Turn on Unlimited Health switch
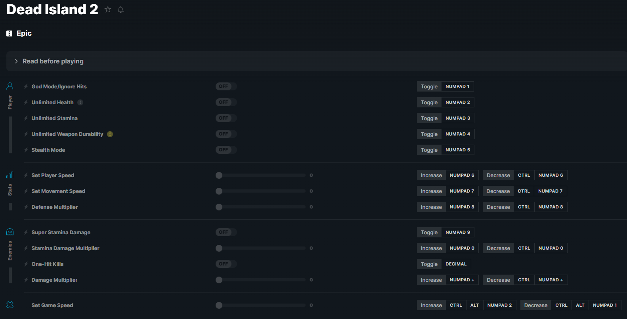 pos(226,102)
